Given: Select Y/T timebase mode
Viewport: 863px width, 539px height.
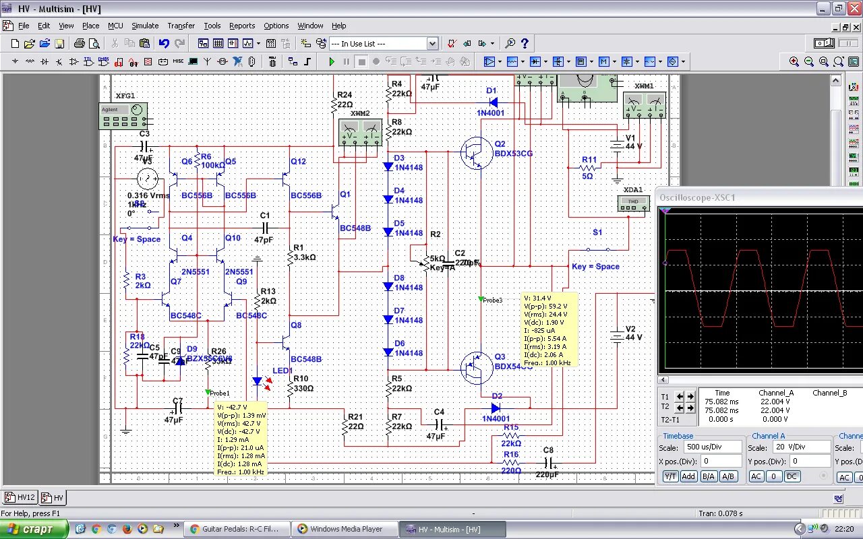Looking at the screenshot, I should [x=670, y=476].
